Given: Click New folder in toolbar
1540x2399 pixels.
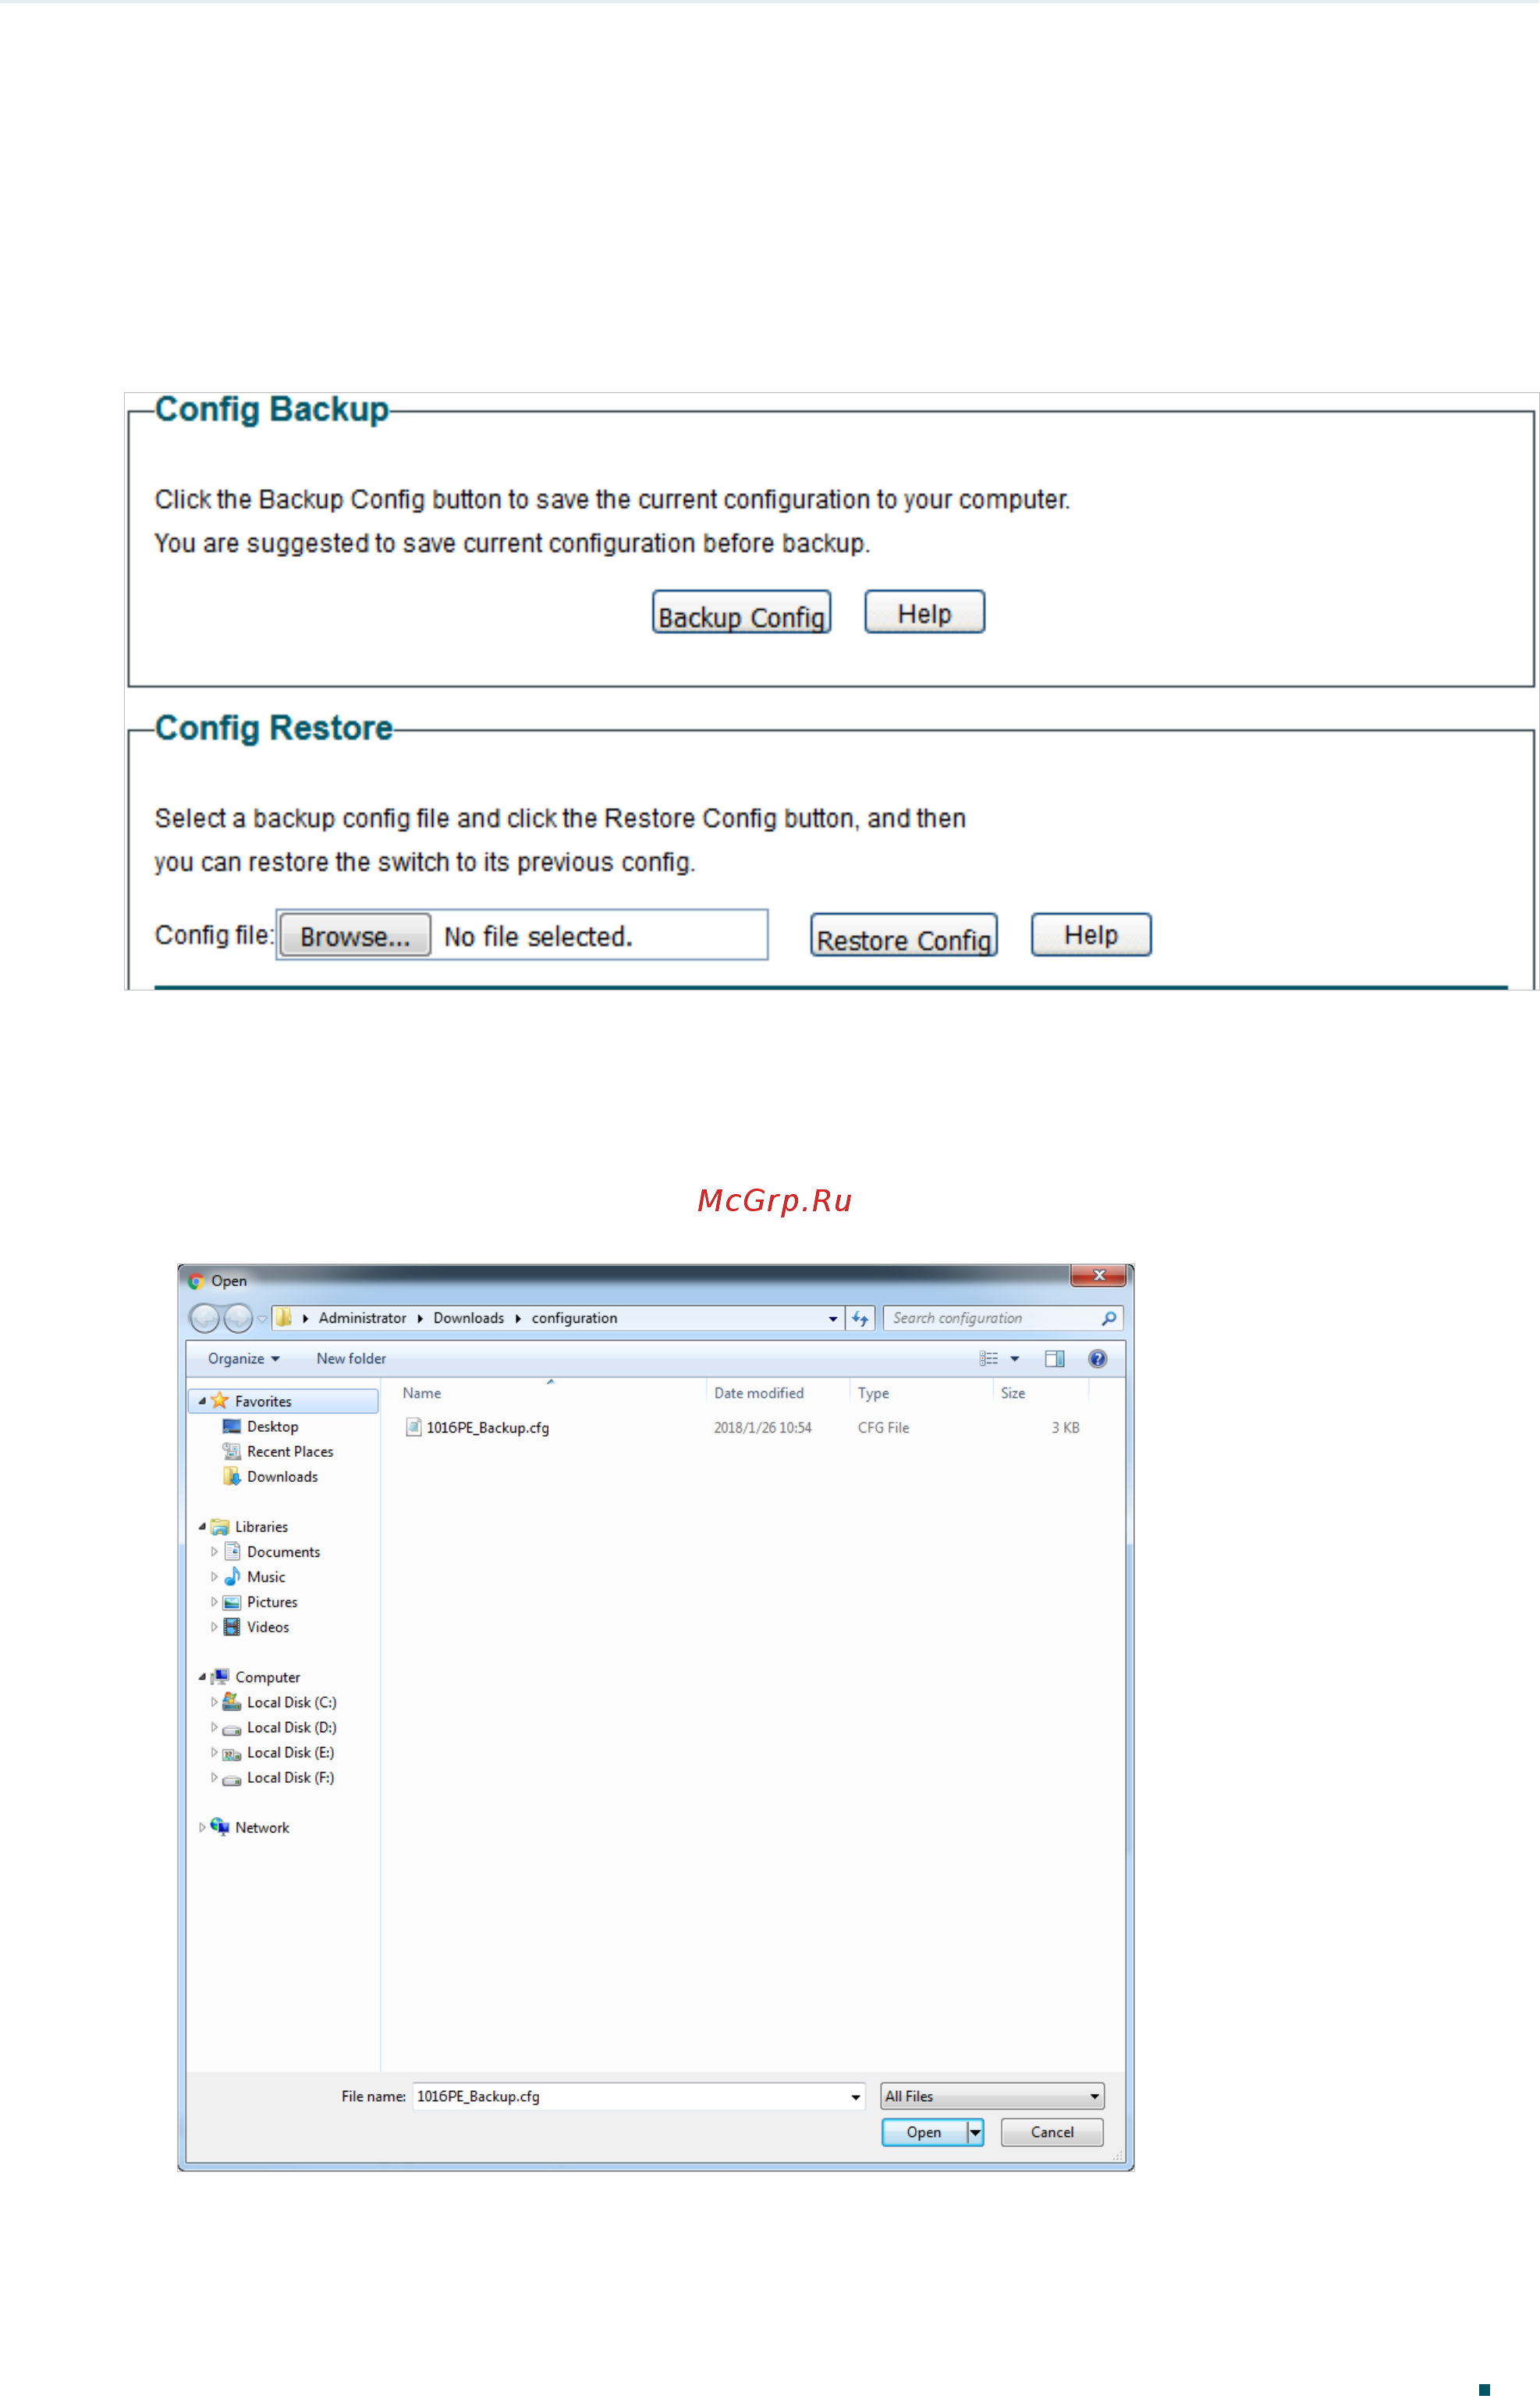Looking at the screenshot, I should [351, 1359].
